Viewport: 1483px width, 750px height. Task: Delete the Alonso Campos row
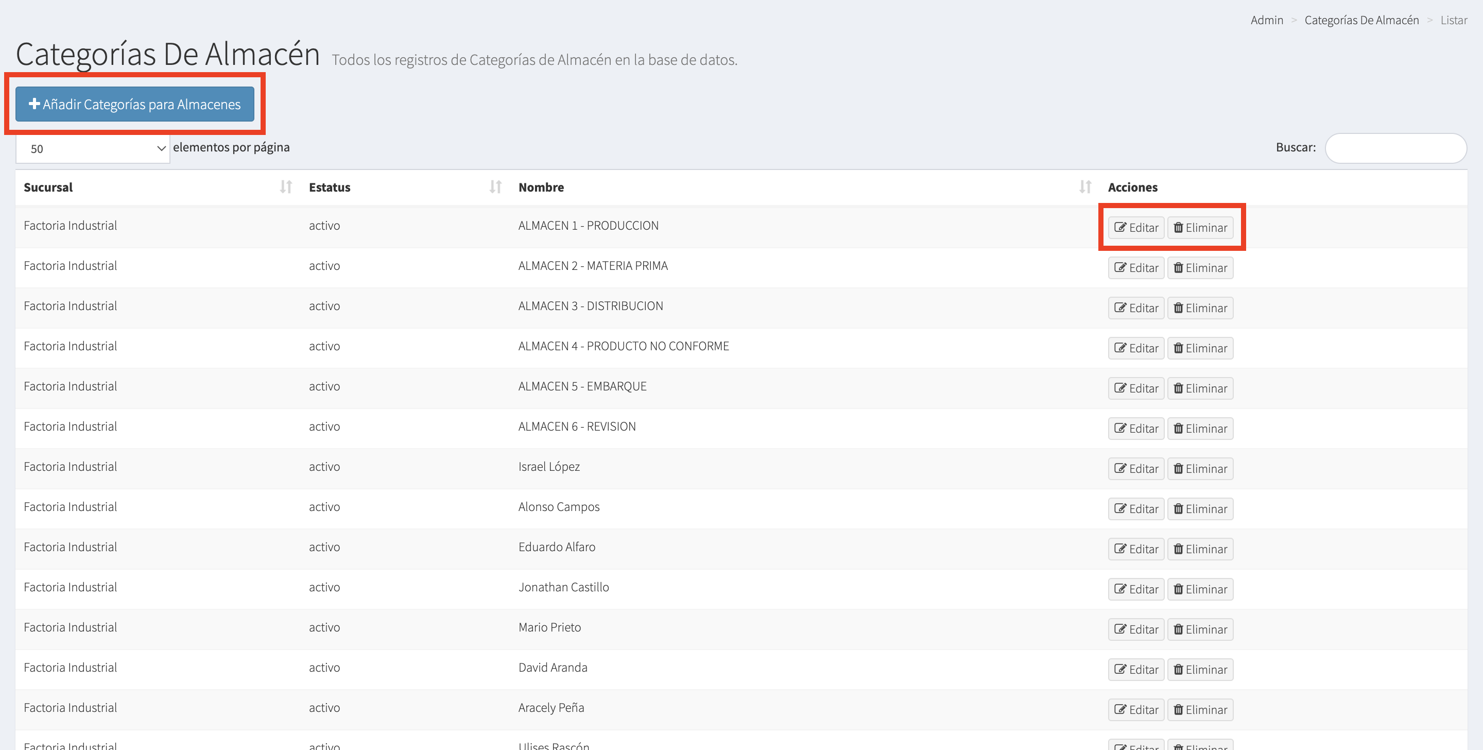(1200, 508)
